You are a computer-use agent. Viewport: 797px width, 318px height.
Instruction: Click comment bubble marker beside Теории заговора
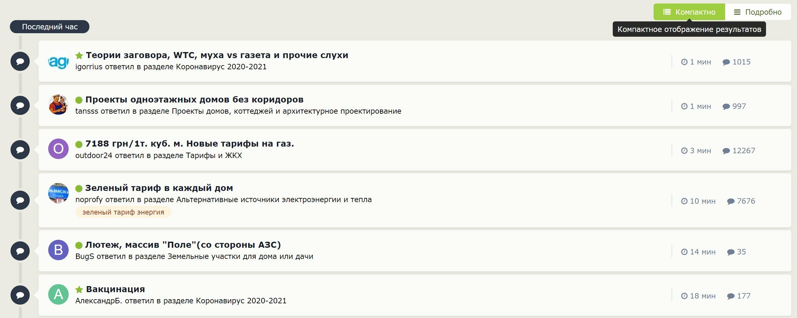click(x=20, y=61)
